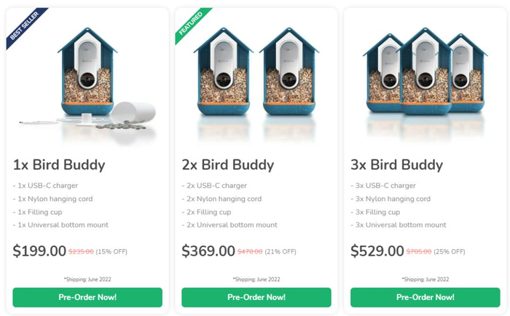Click the 3x Bird Buddy heading
This screenshot has height=316, width=510.
pyautogui.click(x=397, y=165)
